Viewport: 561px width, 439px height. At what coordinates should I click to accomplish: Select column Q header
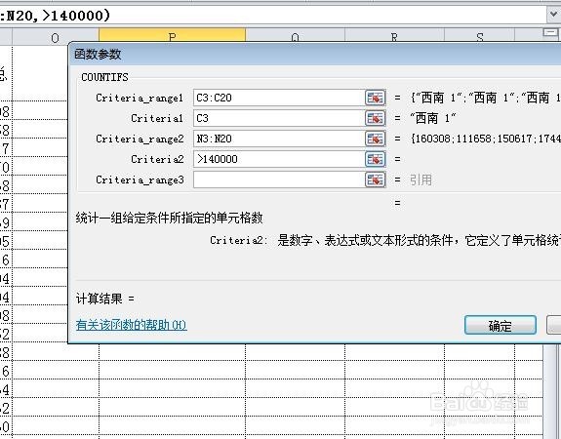pyautogui.click(x=295, y=36)
